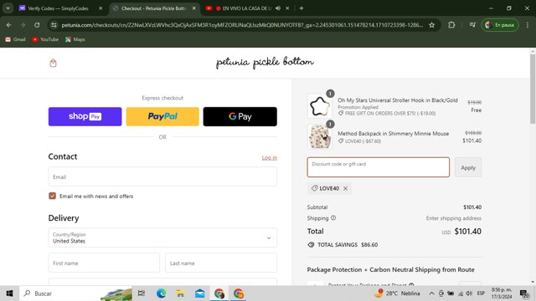
Task: Open the Method Backpack product thumbnail
Action: 320,136
